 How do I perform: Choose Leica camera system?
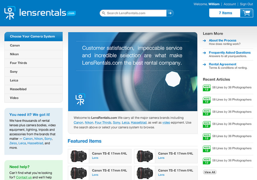(33, 81)
